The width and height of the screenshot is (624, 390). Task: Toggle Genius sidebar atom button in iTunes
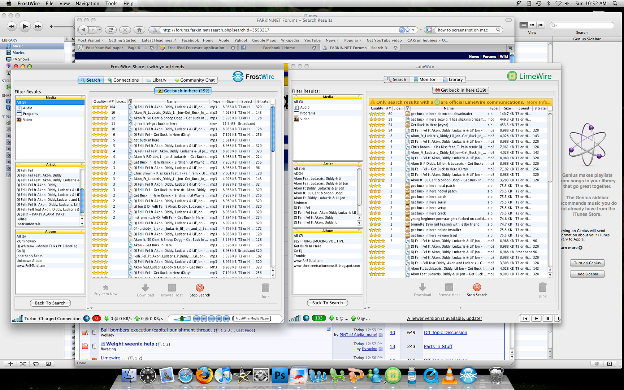click(x=597, y=364)
